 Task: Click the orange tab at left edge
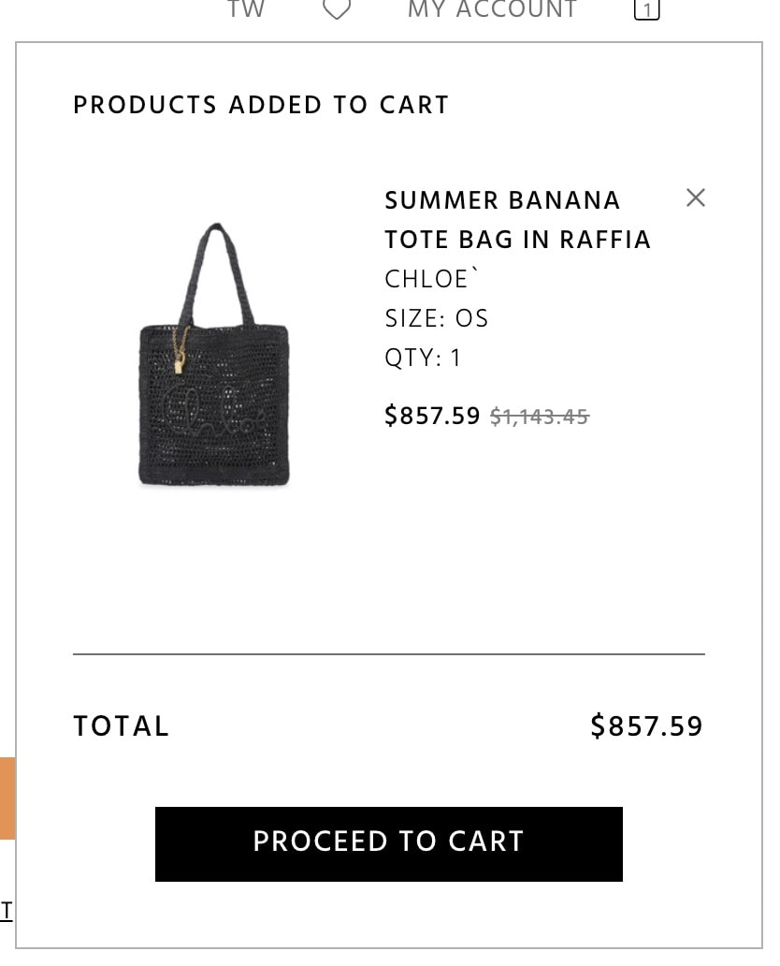(x=7, y=798)
